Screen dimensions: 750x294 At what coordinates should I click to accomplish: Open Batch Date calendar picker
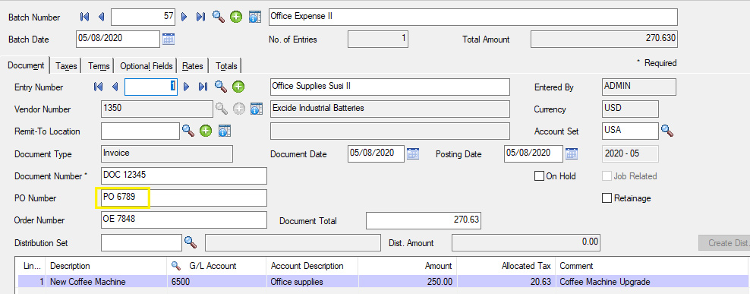tap(169, 40)
